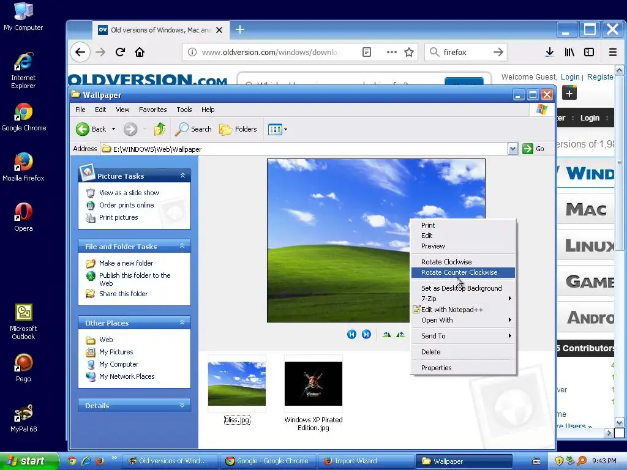Switch to Google Chrome taskbar button

point(268,461)
